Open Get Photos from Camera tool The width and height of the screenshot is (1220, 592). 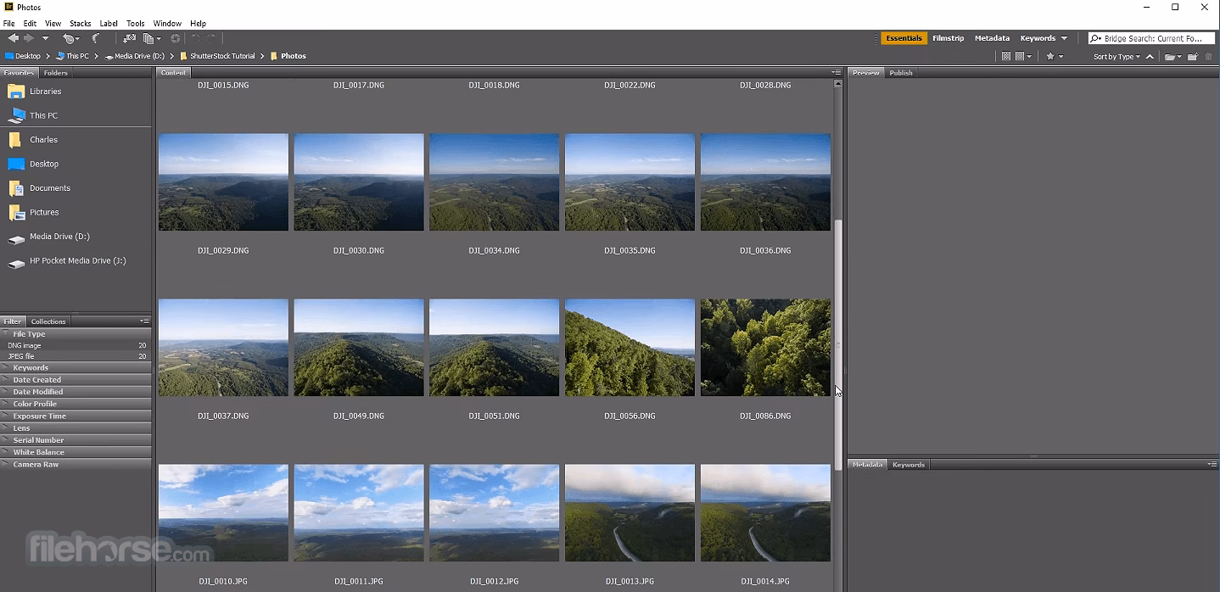(x=129, y=38)
